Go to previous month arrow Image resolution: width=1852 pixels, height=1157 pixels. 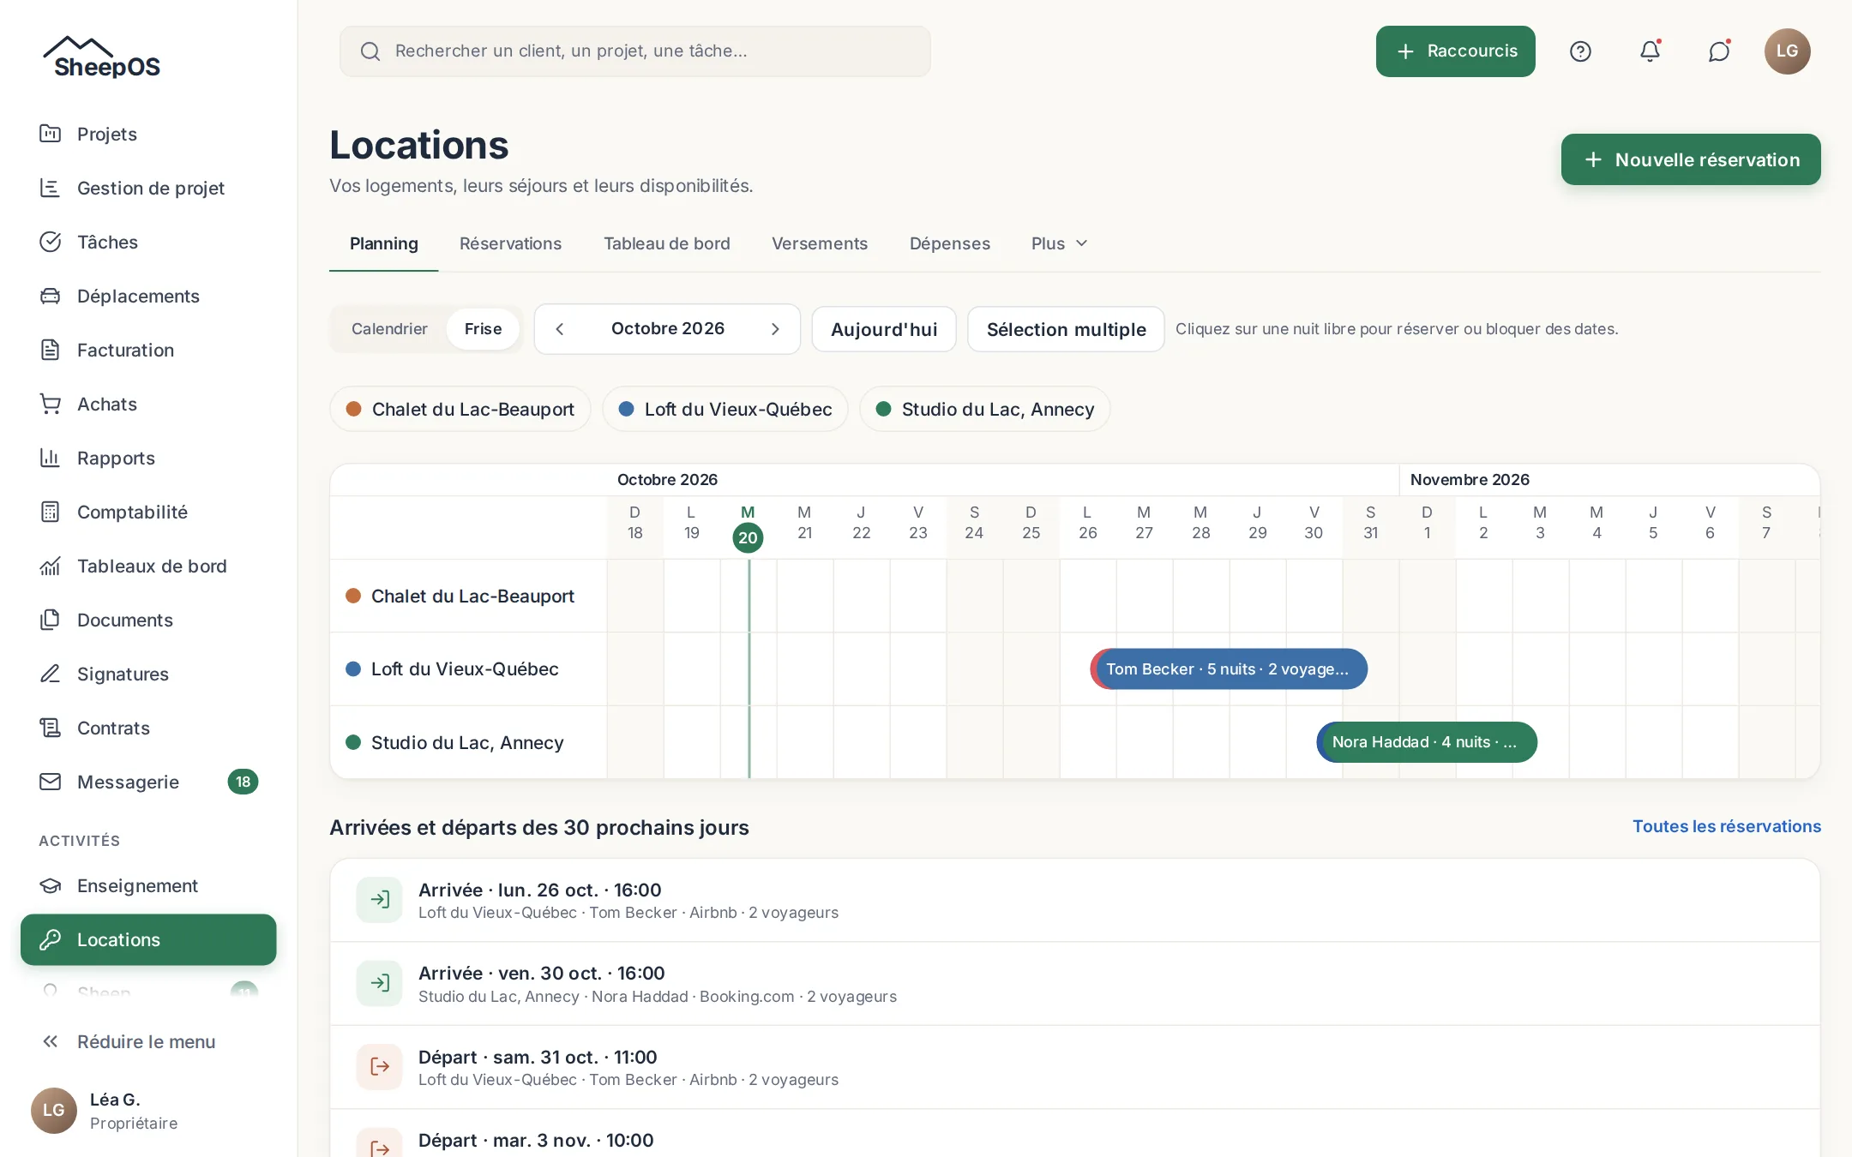[559, 329]
